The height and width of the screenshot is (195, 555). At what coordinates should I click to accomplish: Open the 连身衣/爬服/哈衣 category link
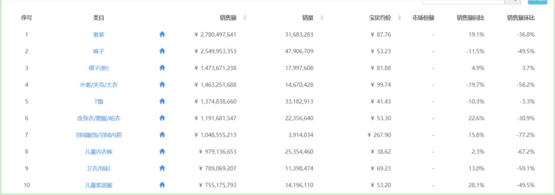pos(99,119)
